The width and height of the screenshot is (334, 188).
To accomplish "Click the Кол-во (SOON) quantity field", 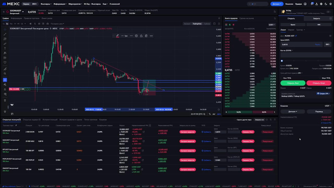I will pos(306,55).
